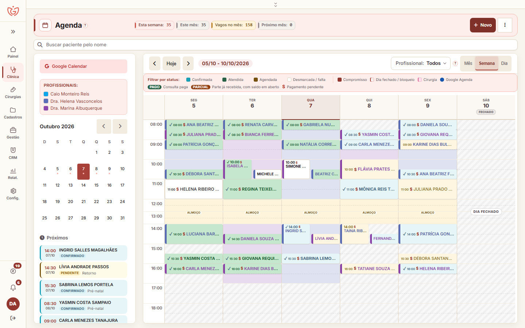Open Ingrid Salles Magalhães upcoming appointment

point(83,253)
